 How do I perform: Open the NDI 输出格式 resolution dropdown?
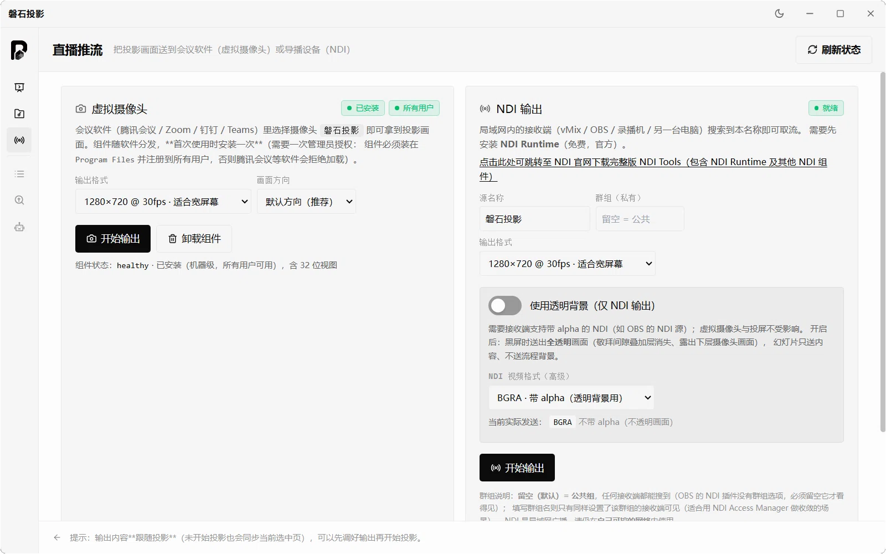[x=568, y=264]
